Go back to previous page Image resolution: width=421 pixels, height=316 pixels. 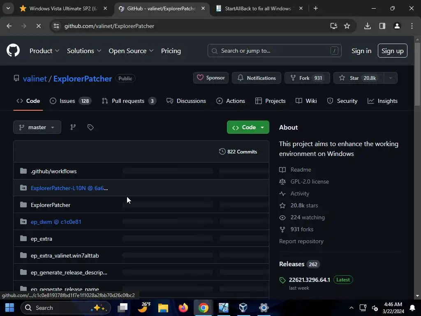tap(9, 26)
